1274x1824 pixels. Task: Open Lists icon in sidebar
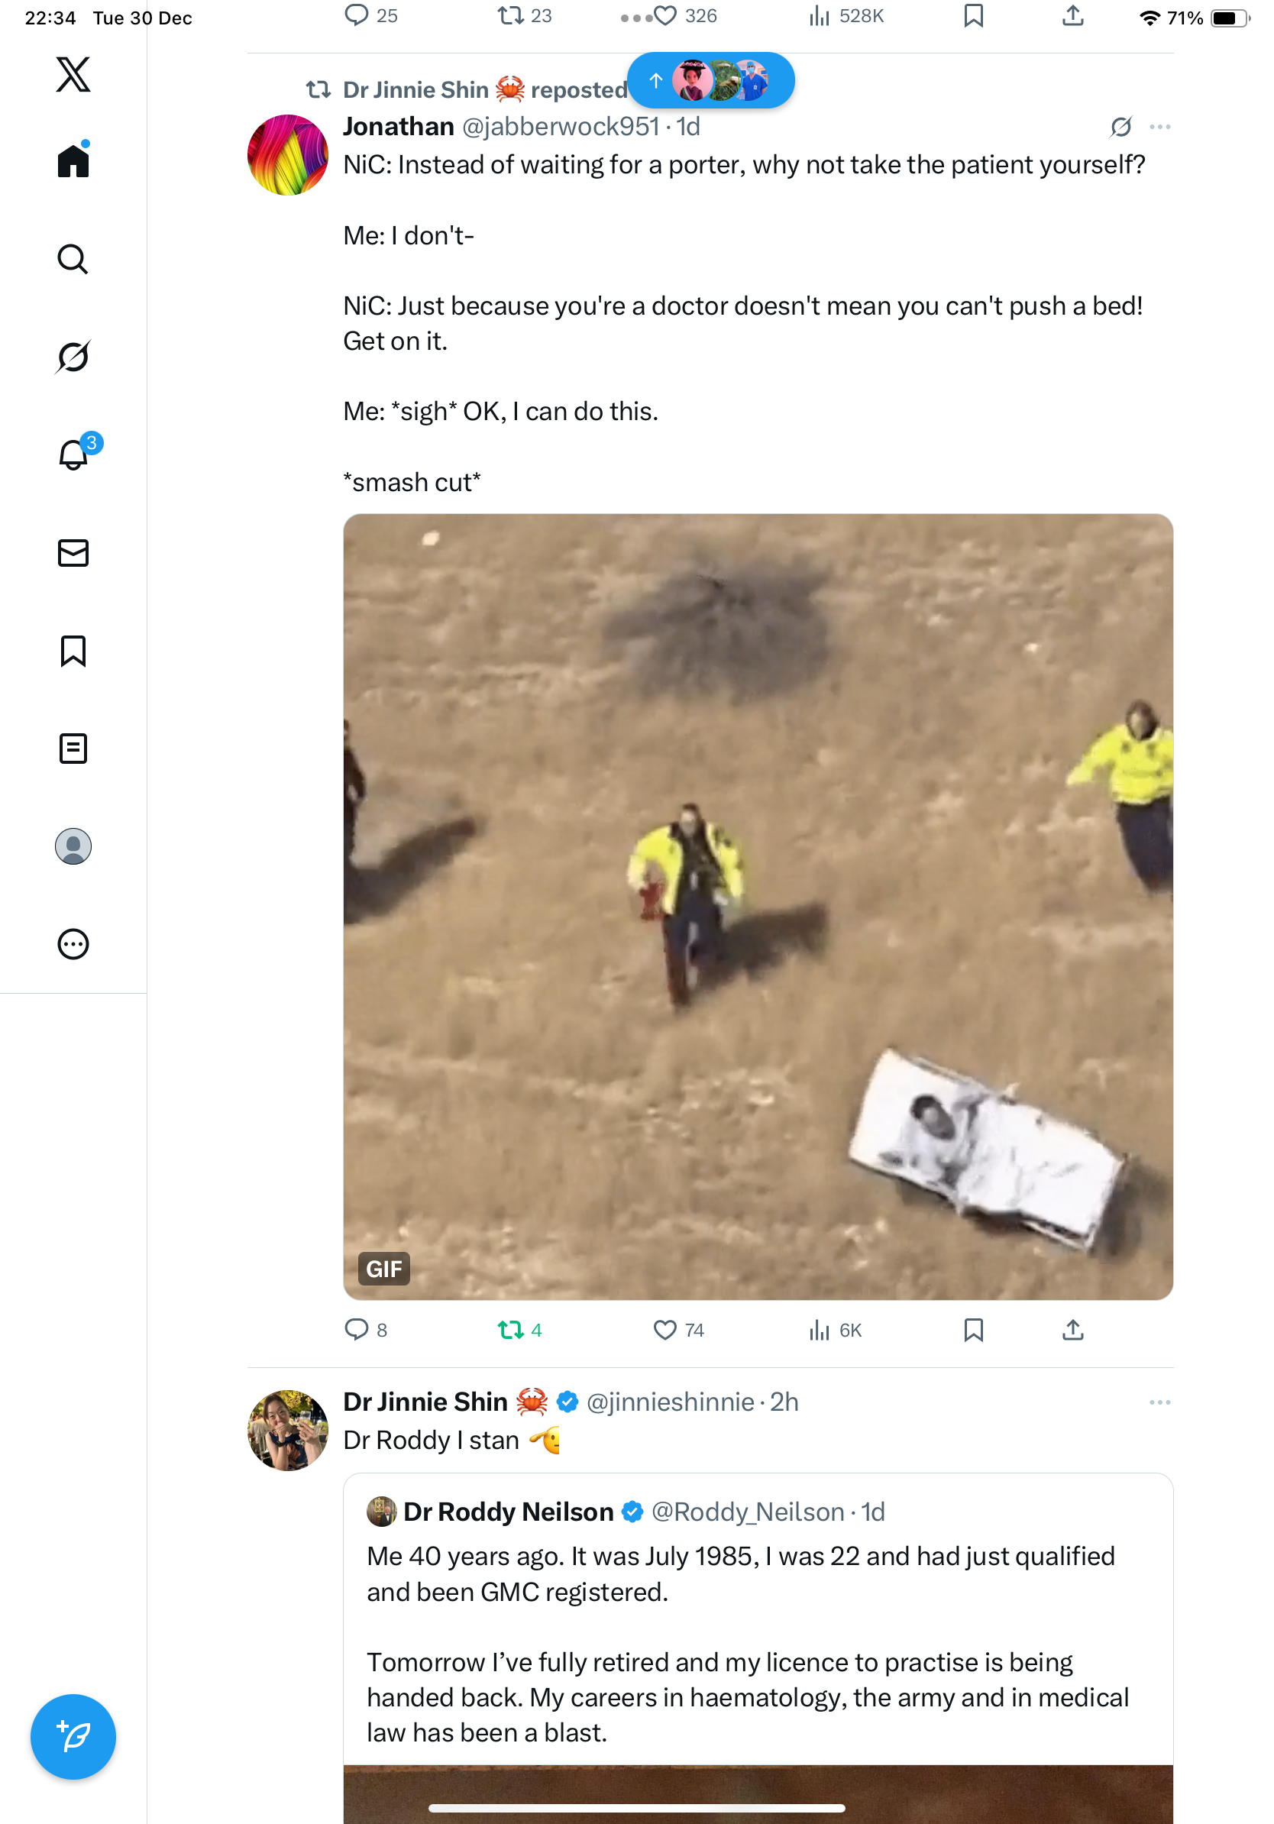pos(73,749)
